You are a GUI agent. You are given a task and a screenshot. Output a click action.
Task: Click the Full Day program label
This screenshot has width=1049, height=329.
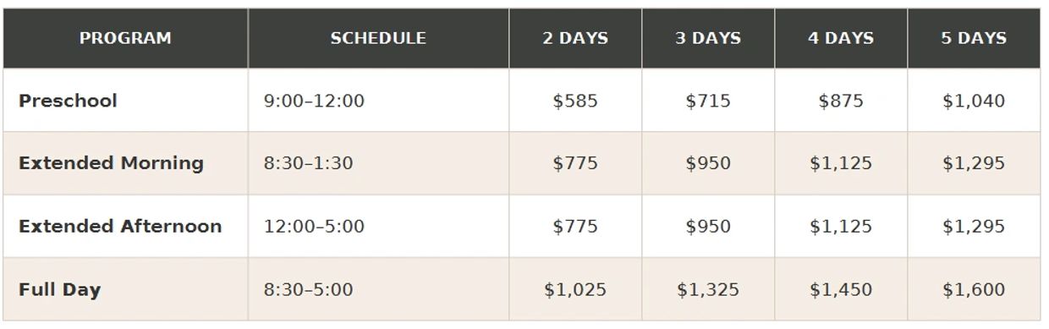pos(59,290)
